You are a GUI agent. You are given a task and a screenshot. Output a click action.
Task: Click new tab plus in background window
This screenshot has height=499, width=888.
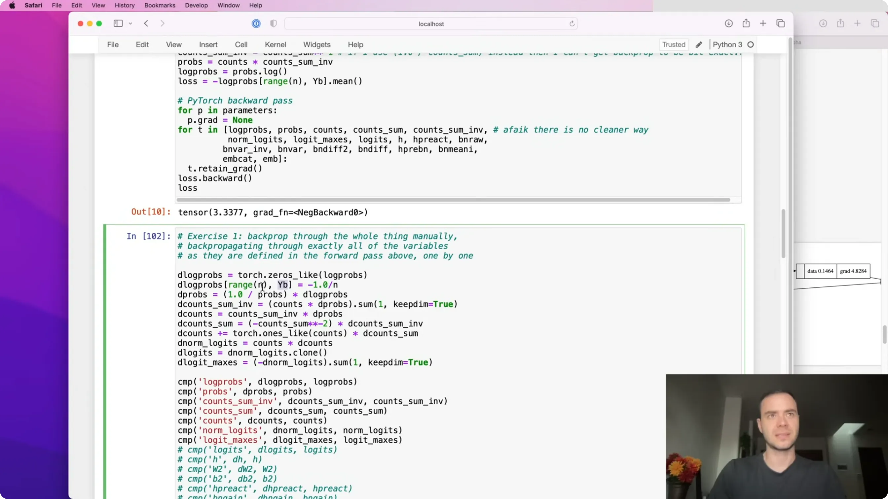(x=857, y=23)
